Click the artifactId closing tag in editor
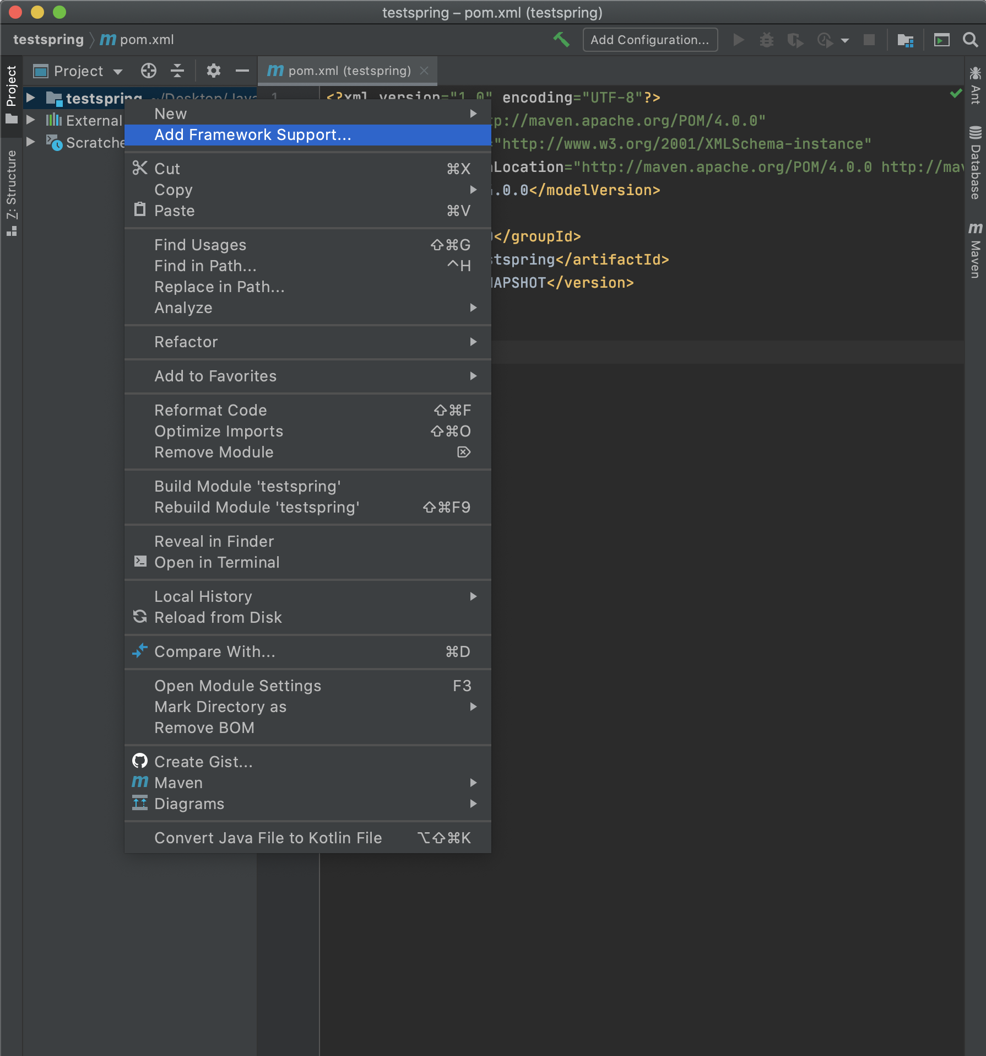Viewport: 986px width, 1056px height. 612,260
